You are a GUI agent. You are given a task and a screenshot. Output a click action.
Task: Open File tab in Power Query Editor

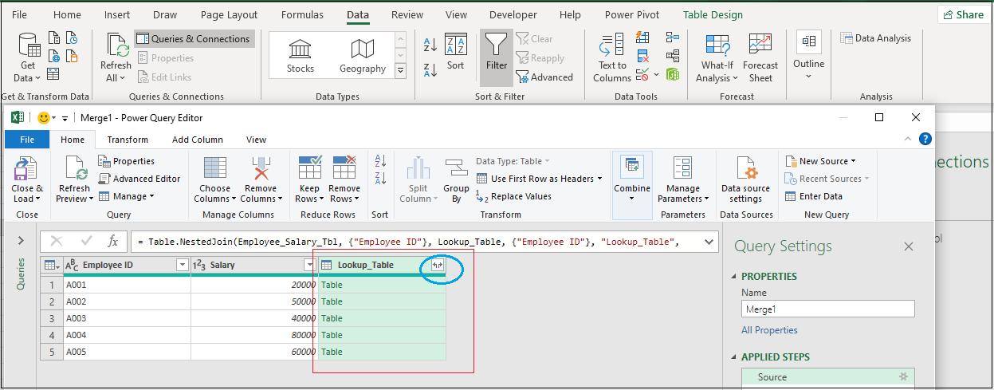click(27, 140)
